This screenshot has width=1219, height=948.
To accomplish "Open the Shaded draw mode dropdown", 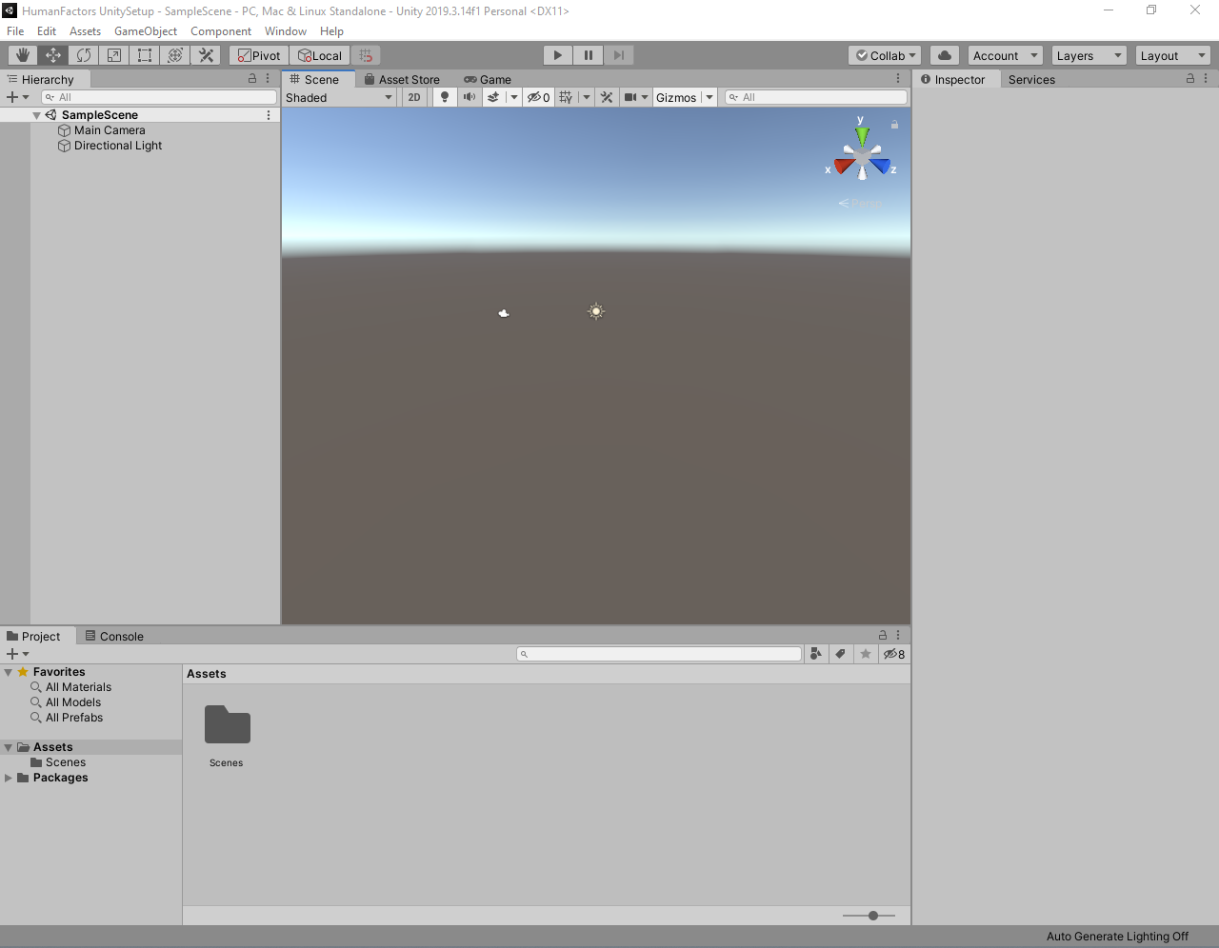I will point(339,97).
